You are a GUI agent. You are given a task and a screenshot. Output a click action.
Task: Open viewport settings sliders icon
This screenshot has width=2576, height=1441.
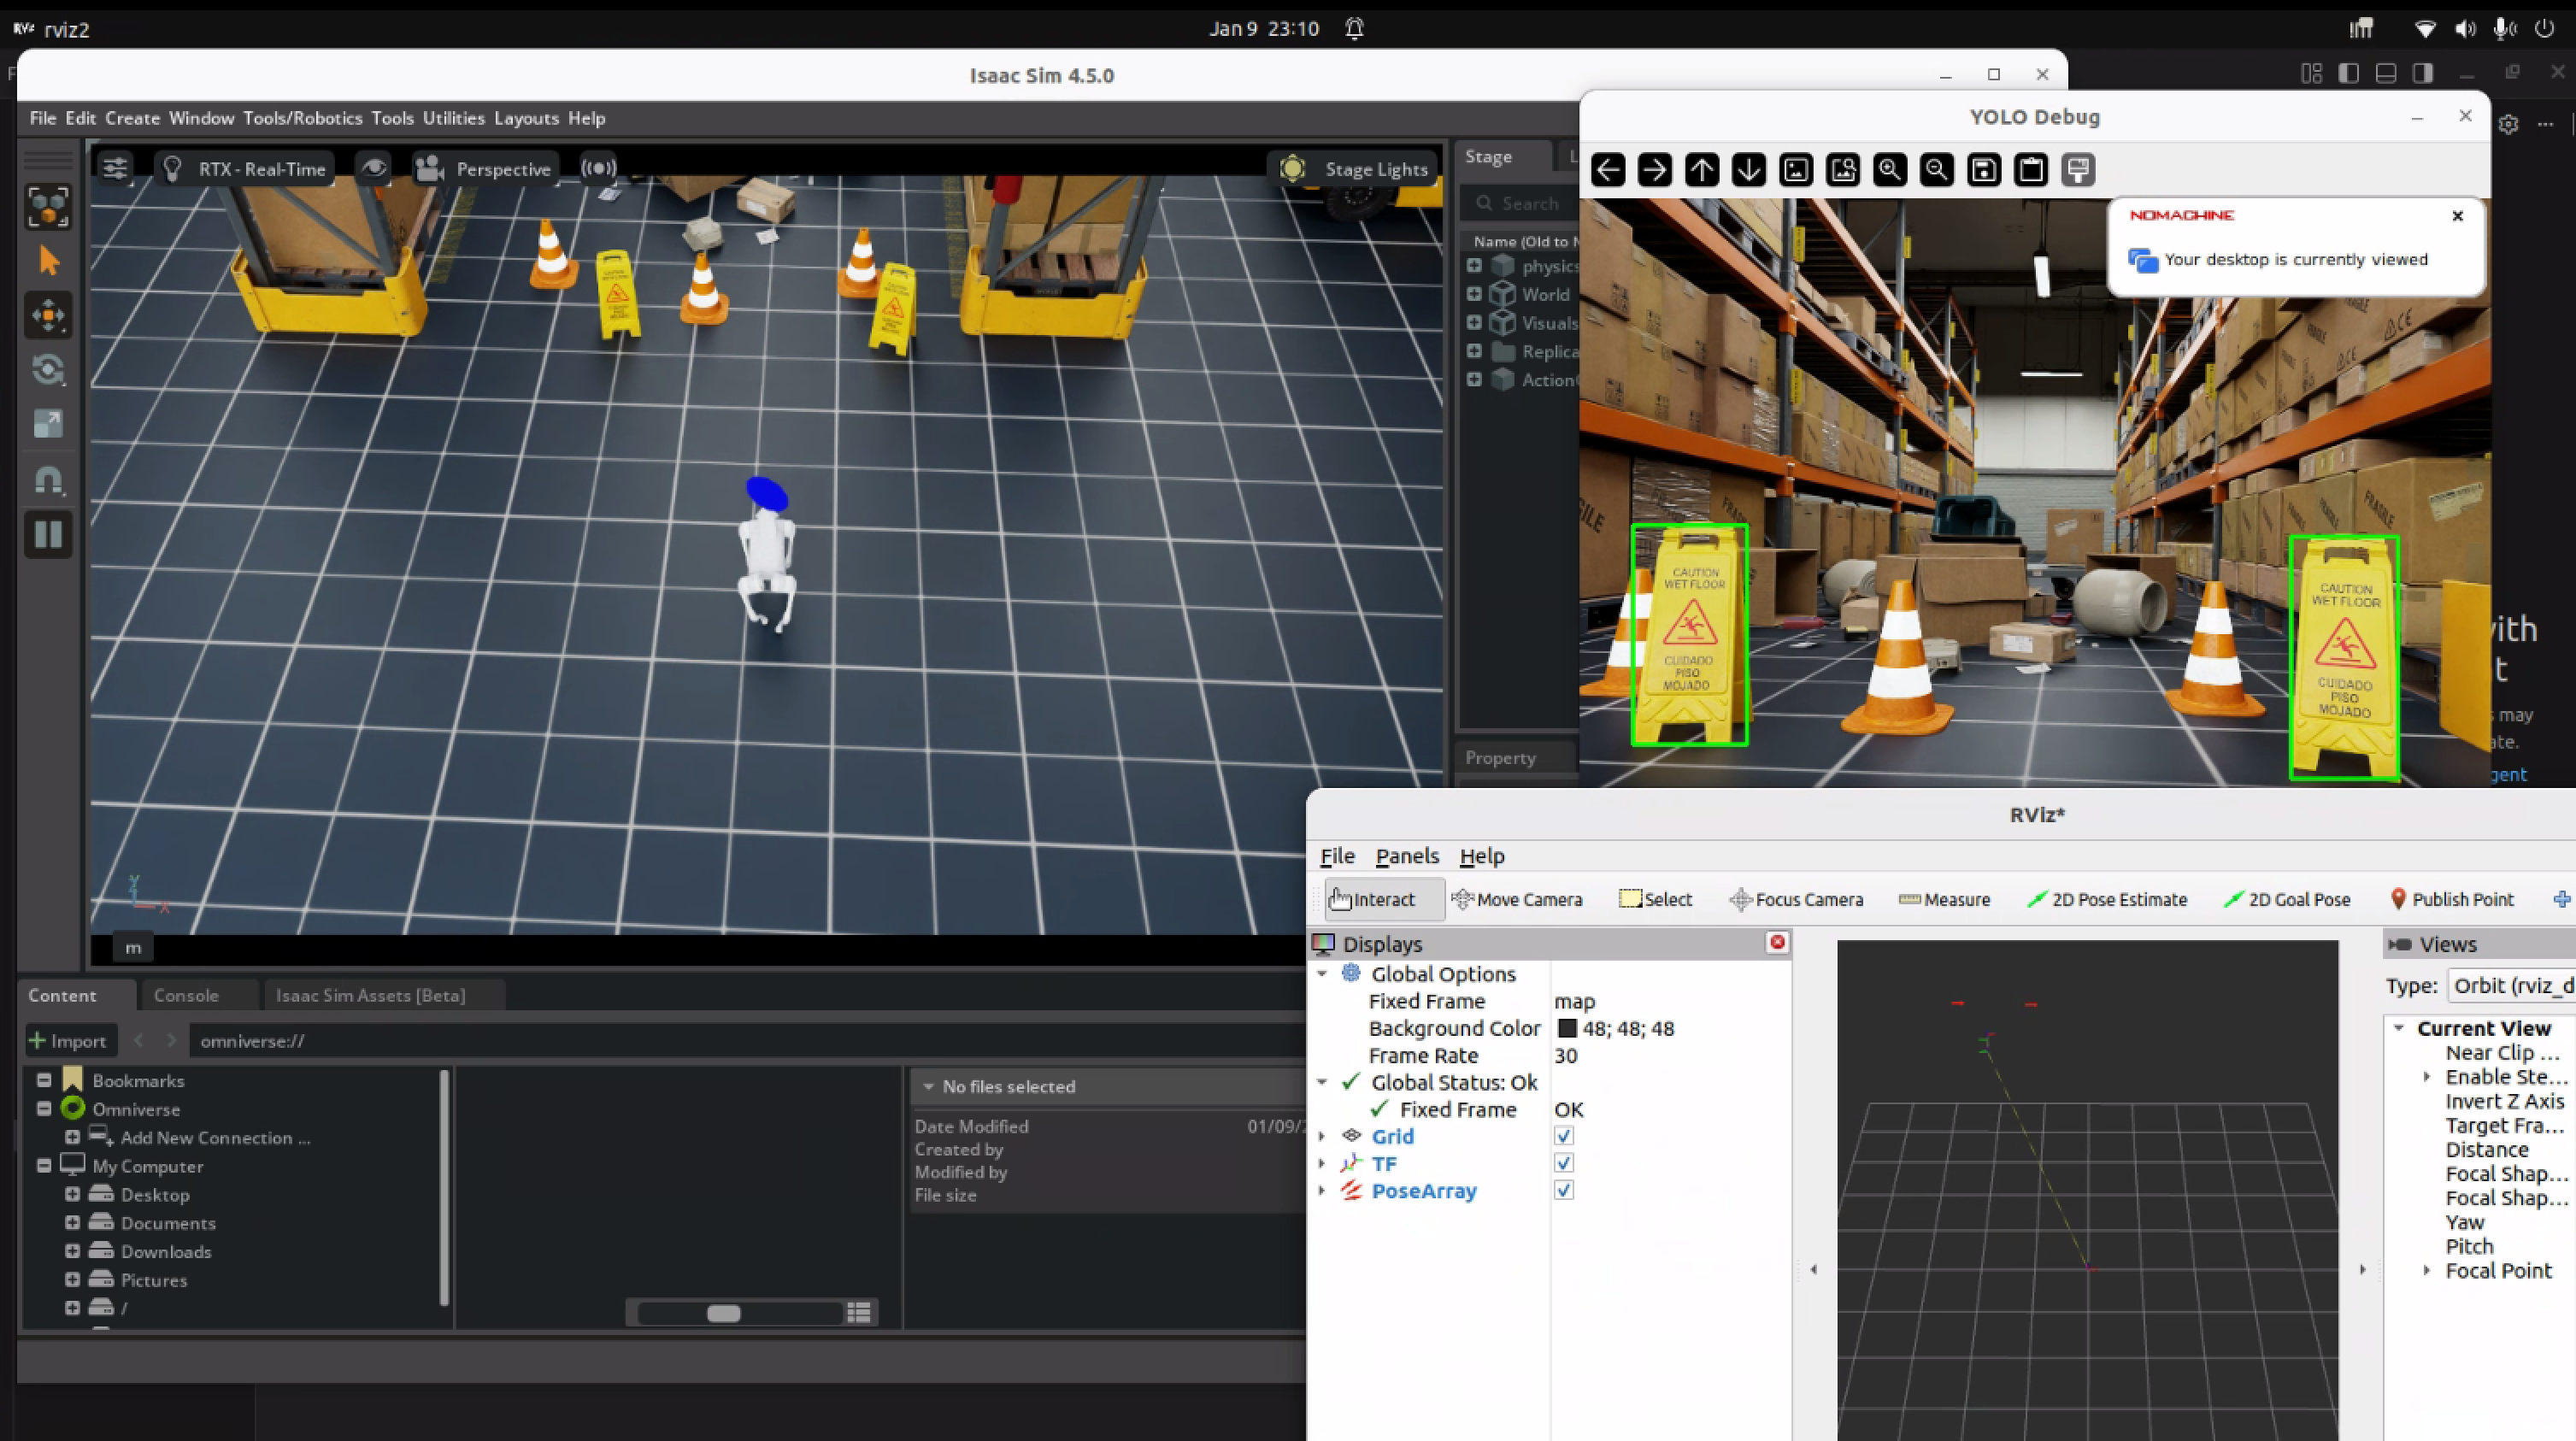pos(115,168)
